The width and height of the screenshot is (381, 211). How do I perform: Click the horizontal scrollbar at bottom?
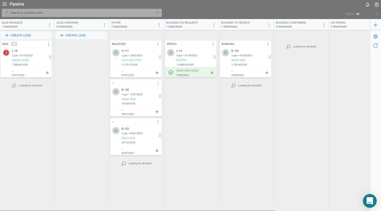coord(137,210)
